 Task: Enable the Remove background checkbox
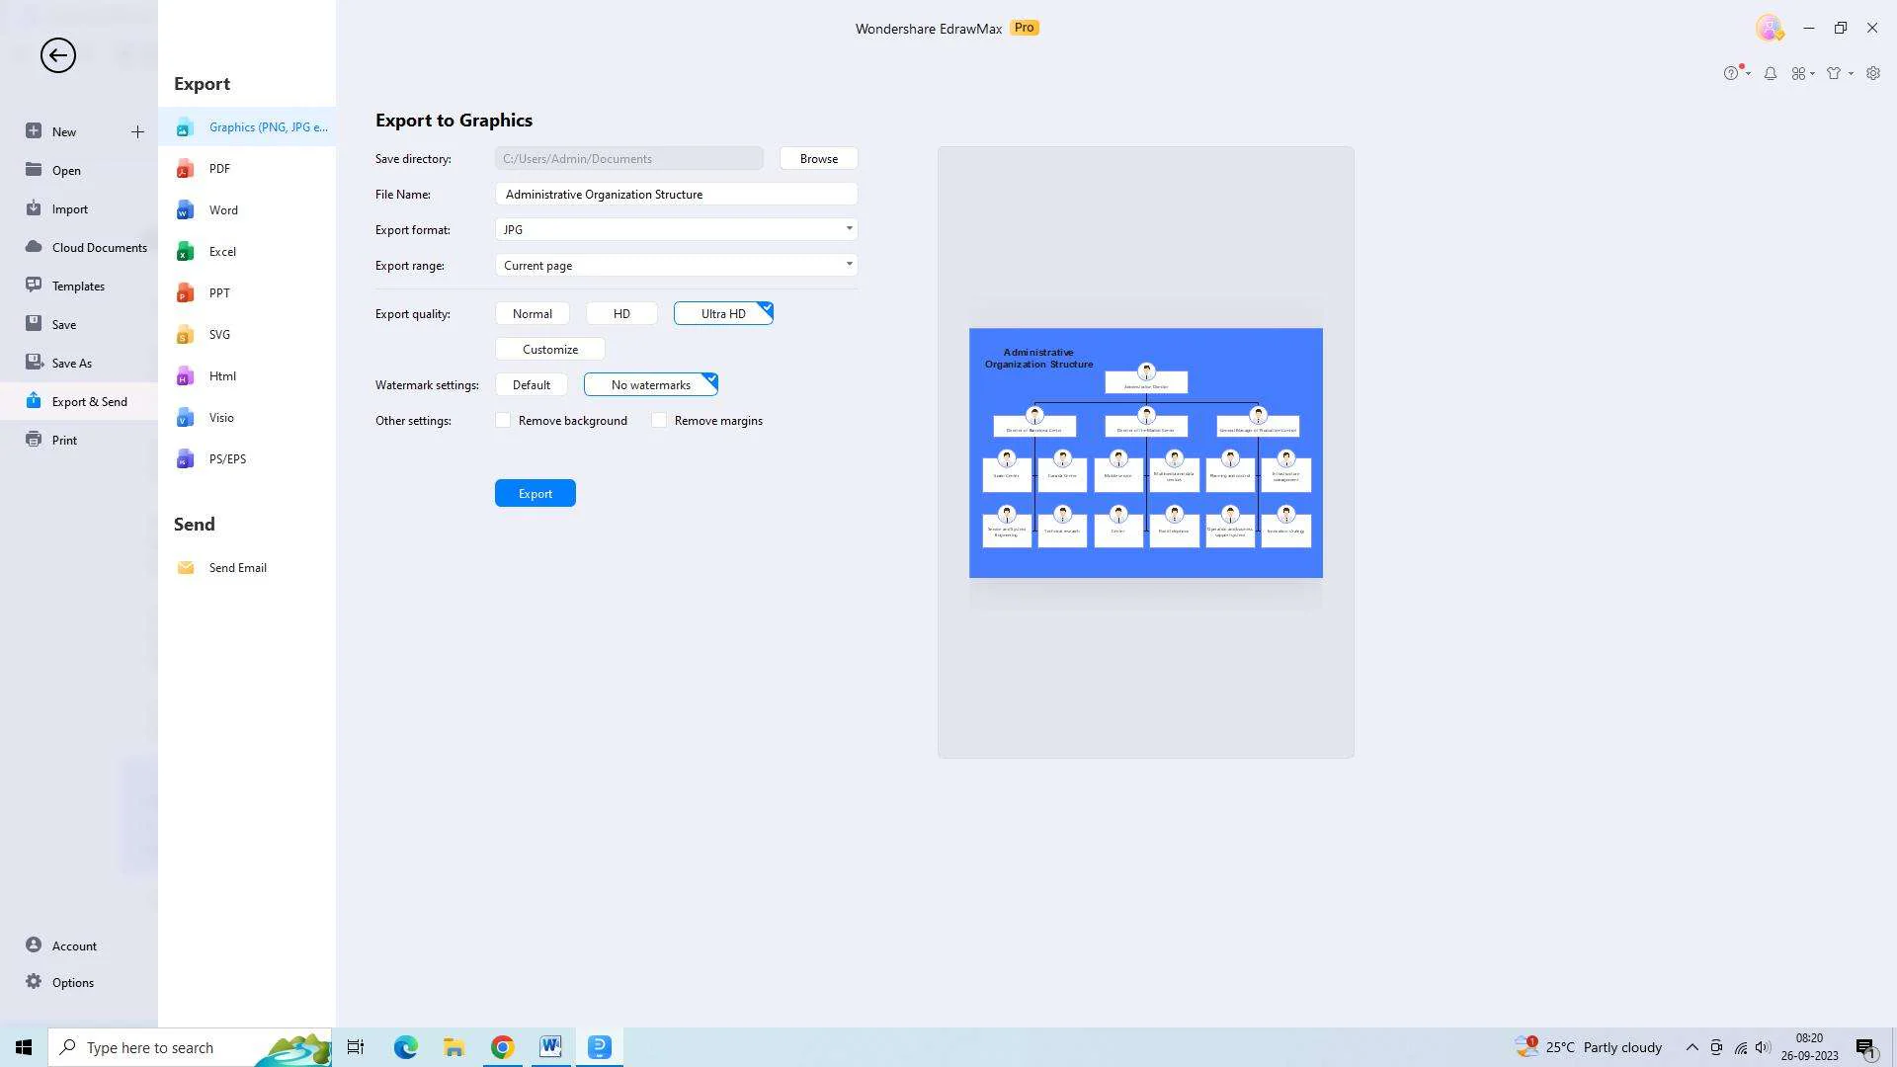point(504,421)
